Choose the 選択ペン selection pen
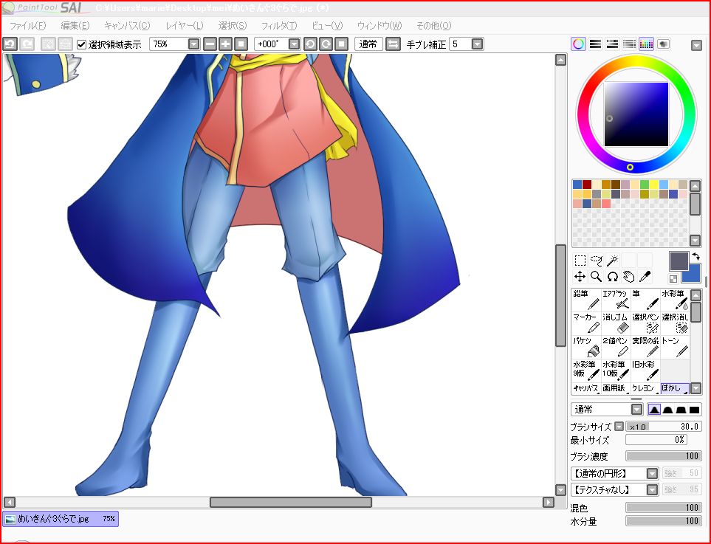 pos(645,323)
